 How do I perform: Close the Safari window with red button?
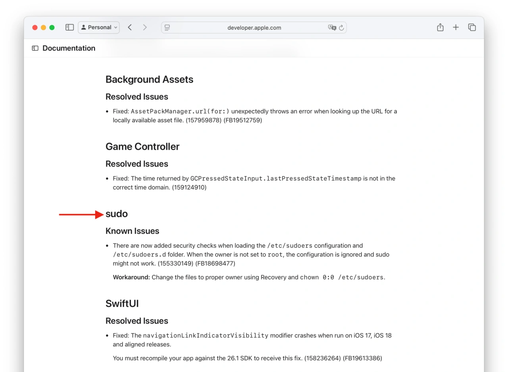point(35,27)
